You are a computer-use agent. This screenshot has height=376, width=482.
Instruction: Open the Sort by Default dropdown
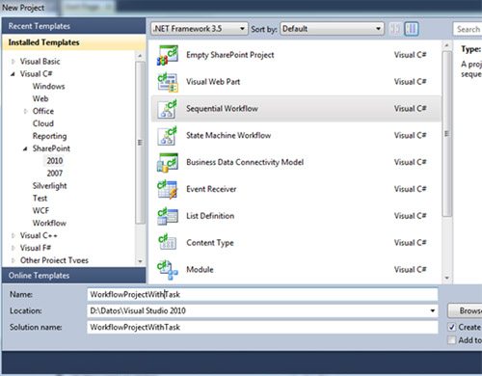pyautogui.click(x=332, y=29)
